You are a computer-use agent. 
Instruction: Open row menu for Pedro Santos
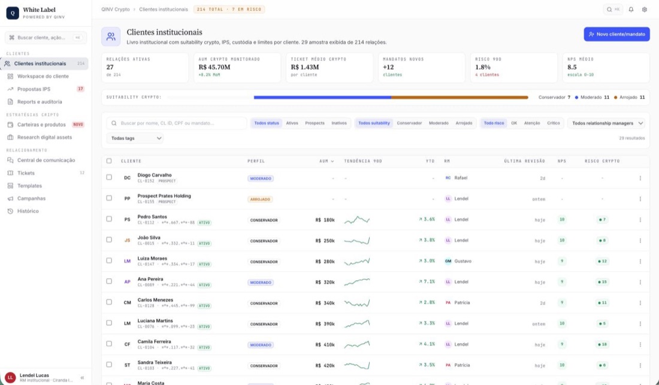[x=640, y=220]
